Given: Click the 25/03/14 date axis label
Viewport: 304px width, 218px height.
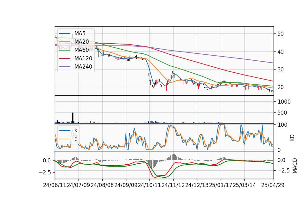Looking at the screenshot, I should (244, 185).
